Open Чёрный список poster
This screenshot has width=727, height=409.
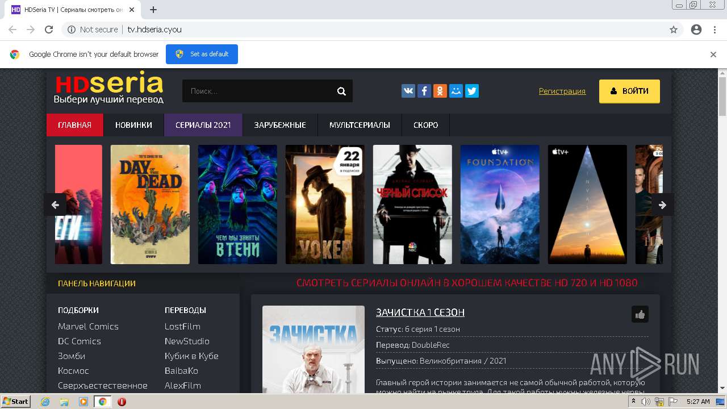412,204
